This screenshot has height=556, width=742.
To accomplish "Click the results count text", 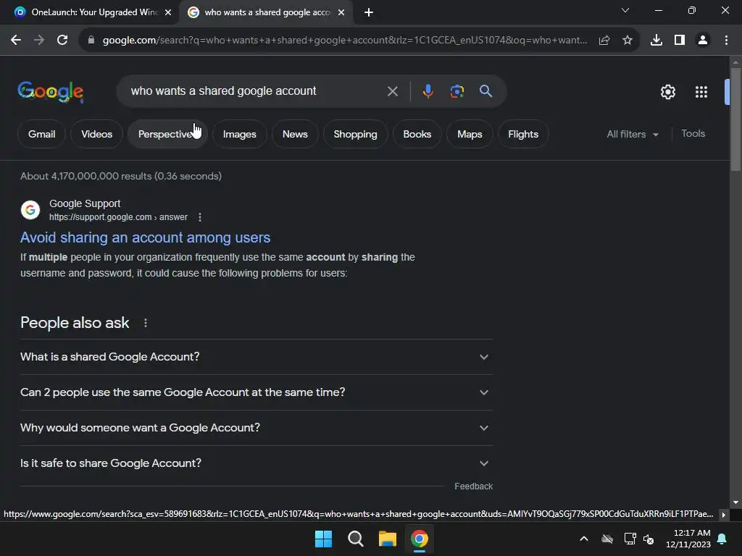I will (121, 177).
